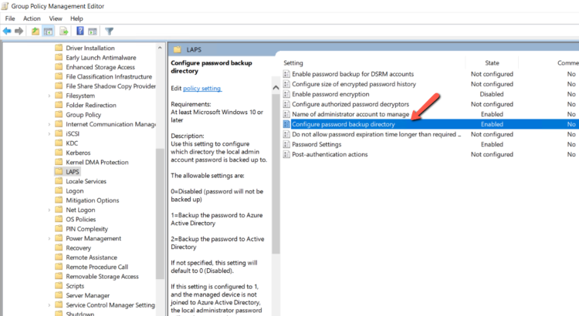Viewport: 579px width, 316px height.
Task: Open the Action menu
Action: (x=32, y=18)
